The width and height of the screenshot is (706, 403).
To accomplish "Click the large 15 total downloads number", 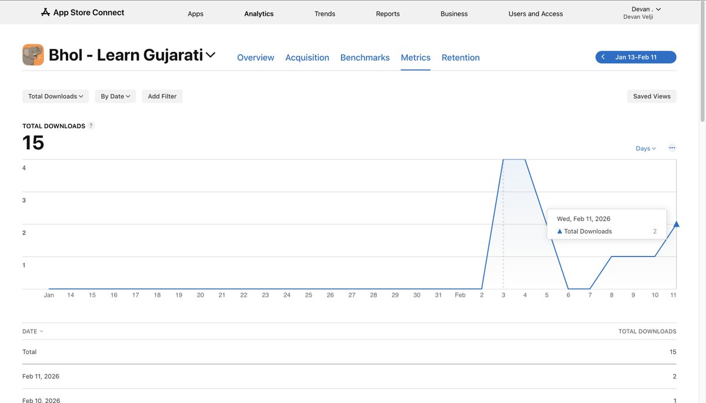I will (33, 142).
